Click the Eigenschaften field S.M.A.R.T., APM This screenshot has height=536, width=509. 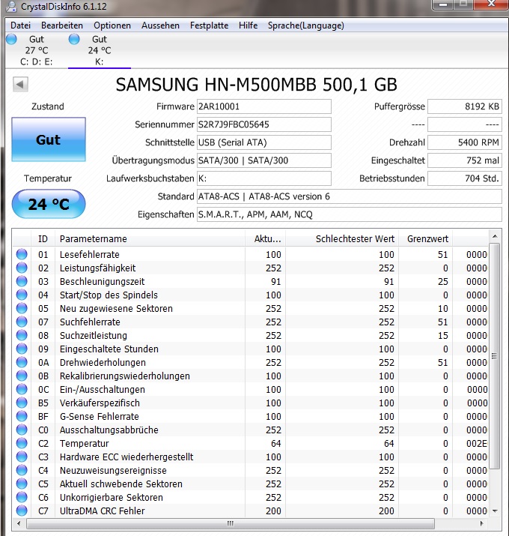tap(350, 214)
